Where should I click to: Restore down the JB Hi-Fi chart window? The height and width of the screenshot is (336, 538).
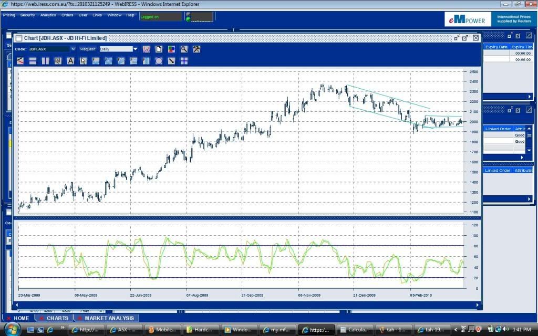point(457,38)
